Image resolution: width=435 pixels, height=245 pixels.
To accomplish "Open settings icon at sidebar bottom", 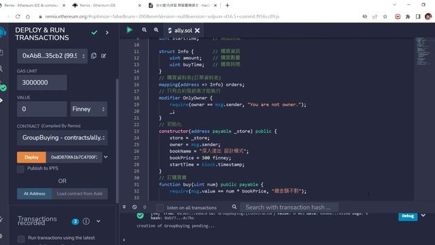I will [1, 236].
